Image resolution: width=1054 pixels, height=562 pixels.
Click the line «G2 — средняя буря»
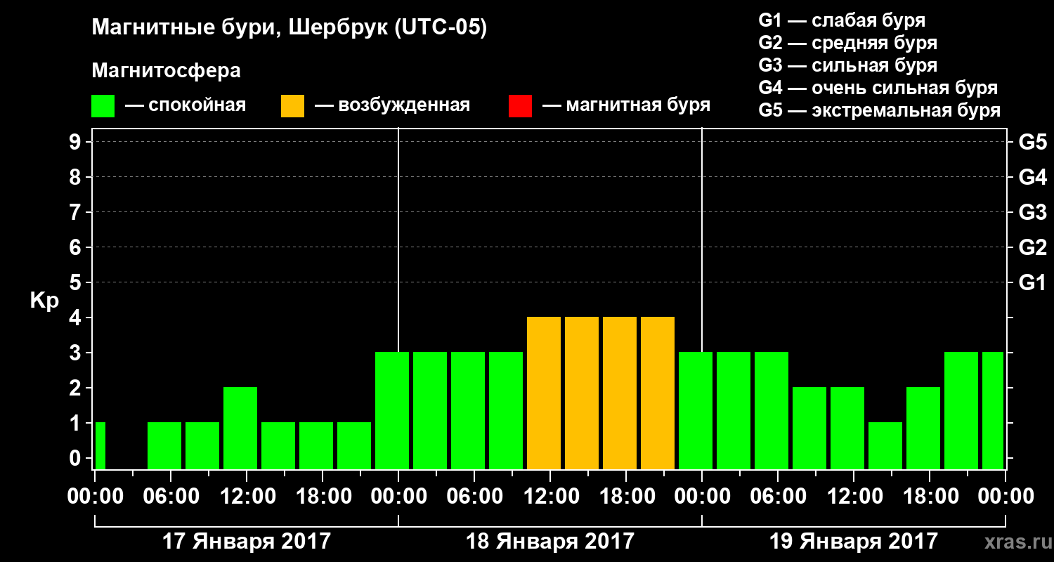click(847, 43)
